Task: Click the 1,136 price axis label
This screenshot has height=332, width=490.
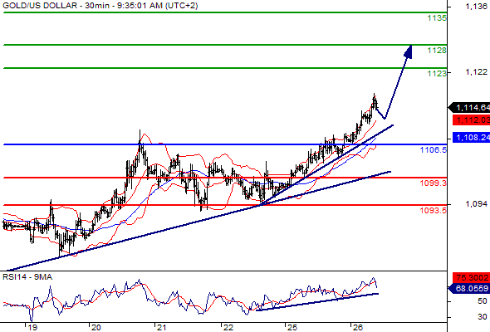Action: [x=476, y=7]
